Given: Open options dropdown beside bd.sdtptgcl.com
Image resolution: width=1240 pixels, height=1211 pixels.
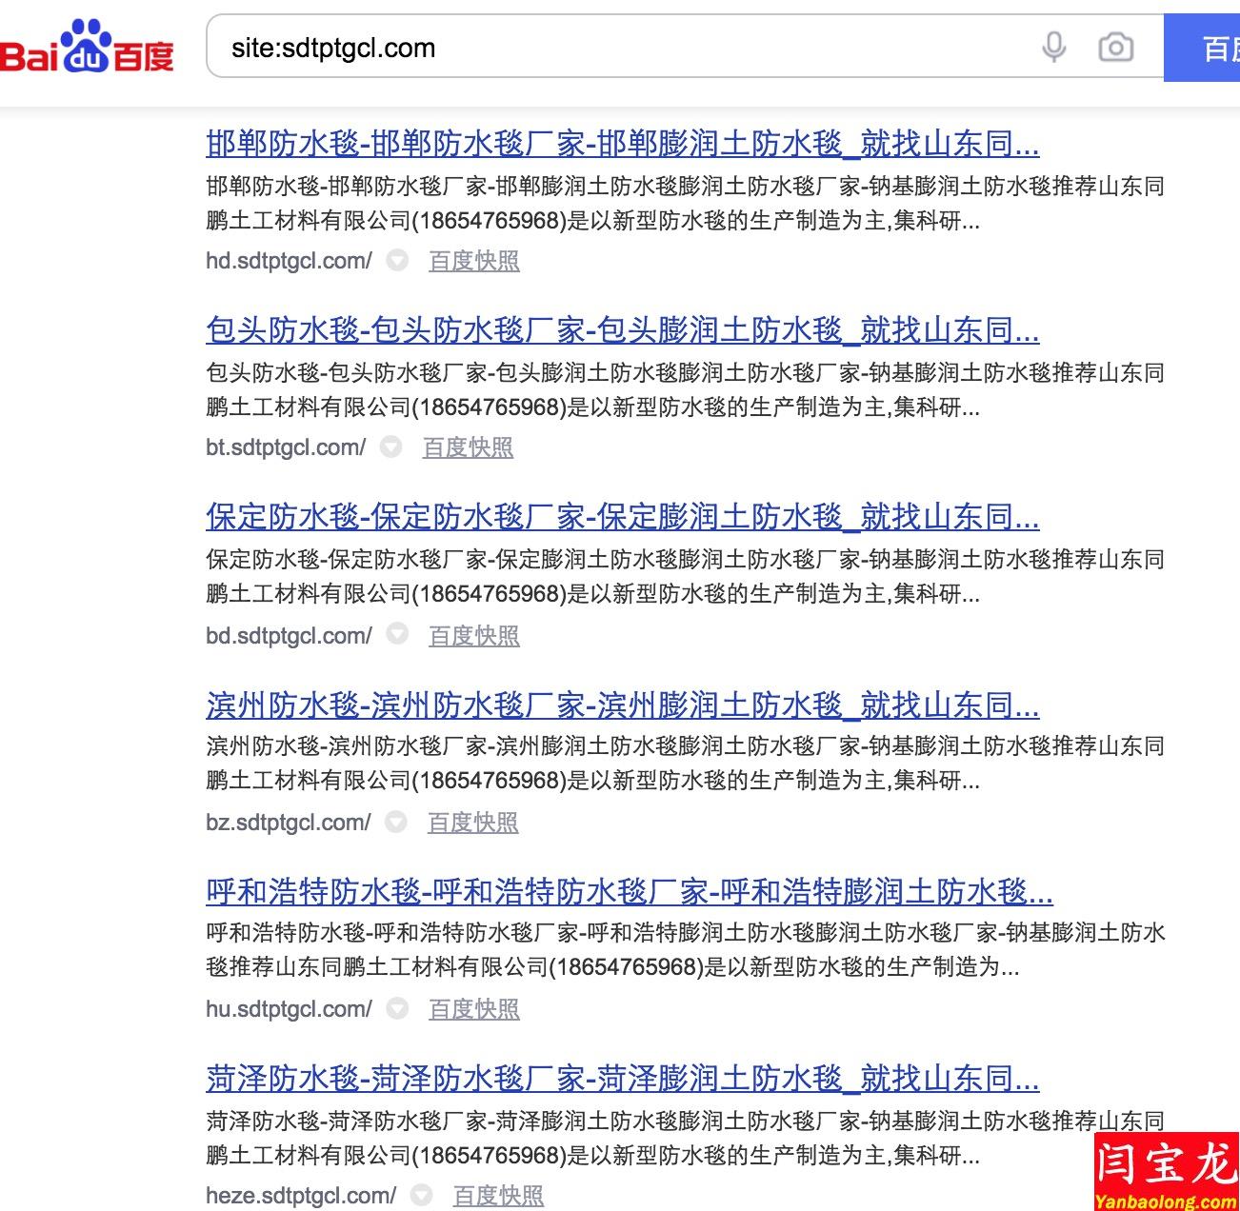Looking at the screenshot, I should coord(397,633).
